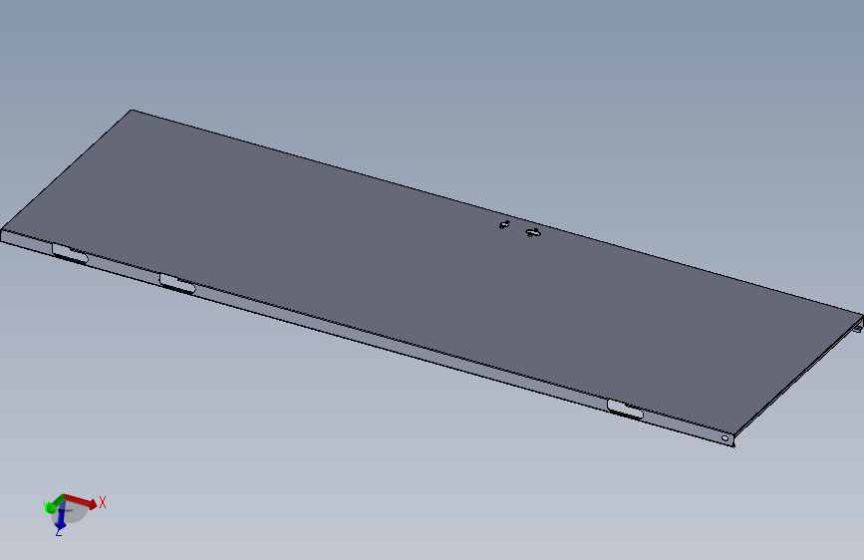
Task: Select the left keyhole cutout on plate top
Action: [504, 224]
